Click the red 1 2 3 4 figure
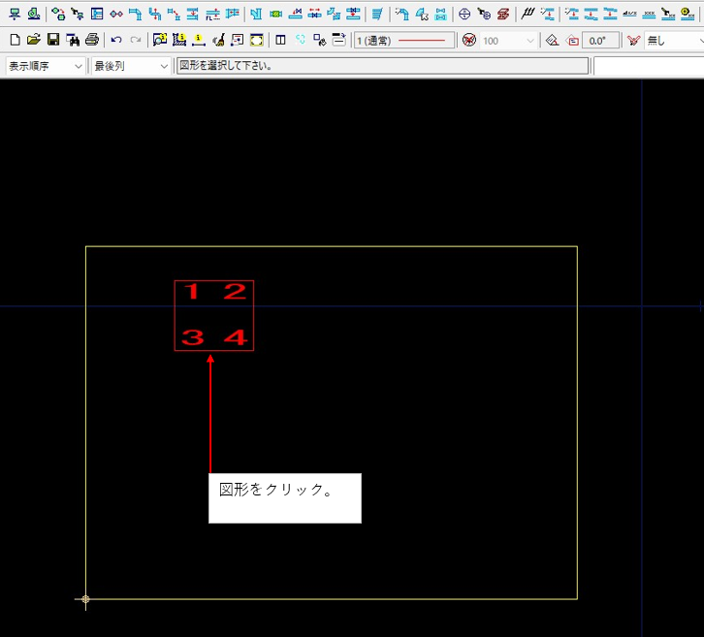704x637 pixels. (214, 315)
